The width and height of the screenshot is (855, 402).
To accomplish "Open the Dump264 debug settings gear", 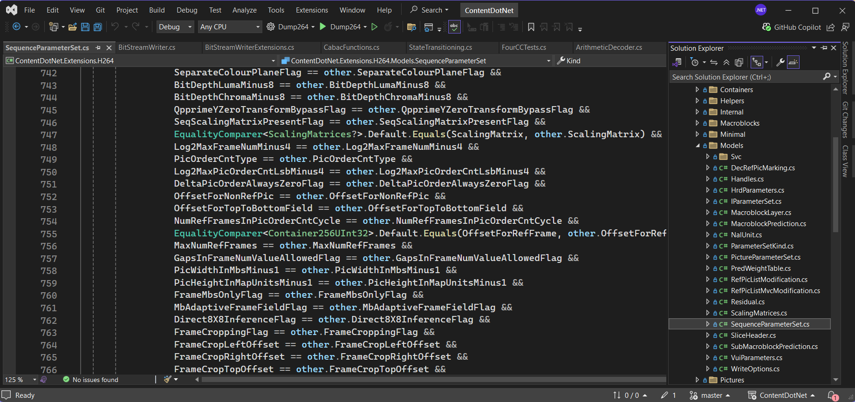I will click(x=270, y=27).
